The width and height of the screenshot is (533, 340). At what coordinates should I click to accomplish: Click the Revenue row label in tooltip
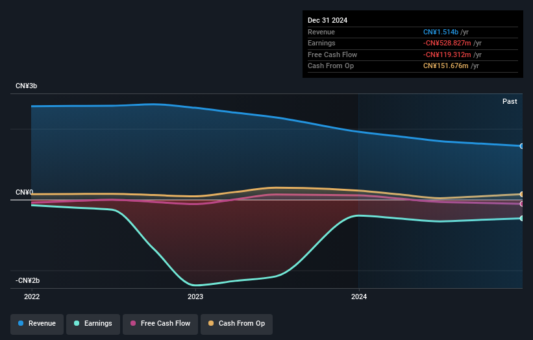(x=321, y=32)
